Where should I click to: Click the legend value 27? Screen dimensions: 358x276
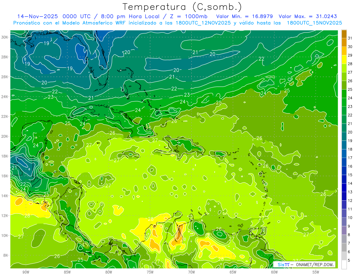point(350,72)
